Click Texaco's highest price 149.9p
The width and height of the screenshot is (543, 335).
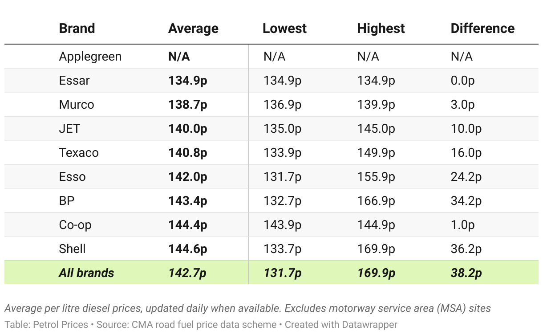376,153
